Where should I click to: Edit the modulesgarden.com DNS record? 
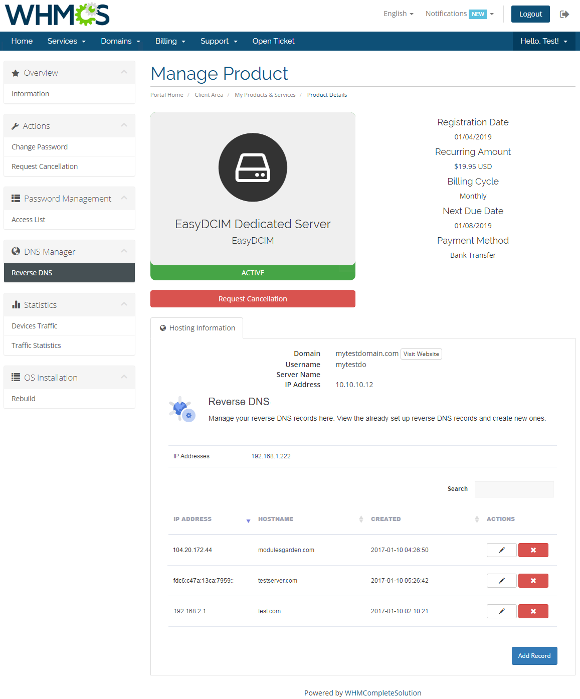[x=501, y=550]
